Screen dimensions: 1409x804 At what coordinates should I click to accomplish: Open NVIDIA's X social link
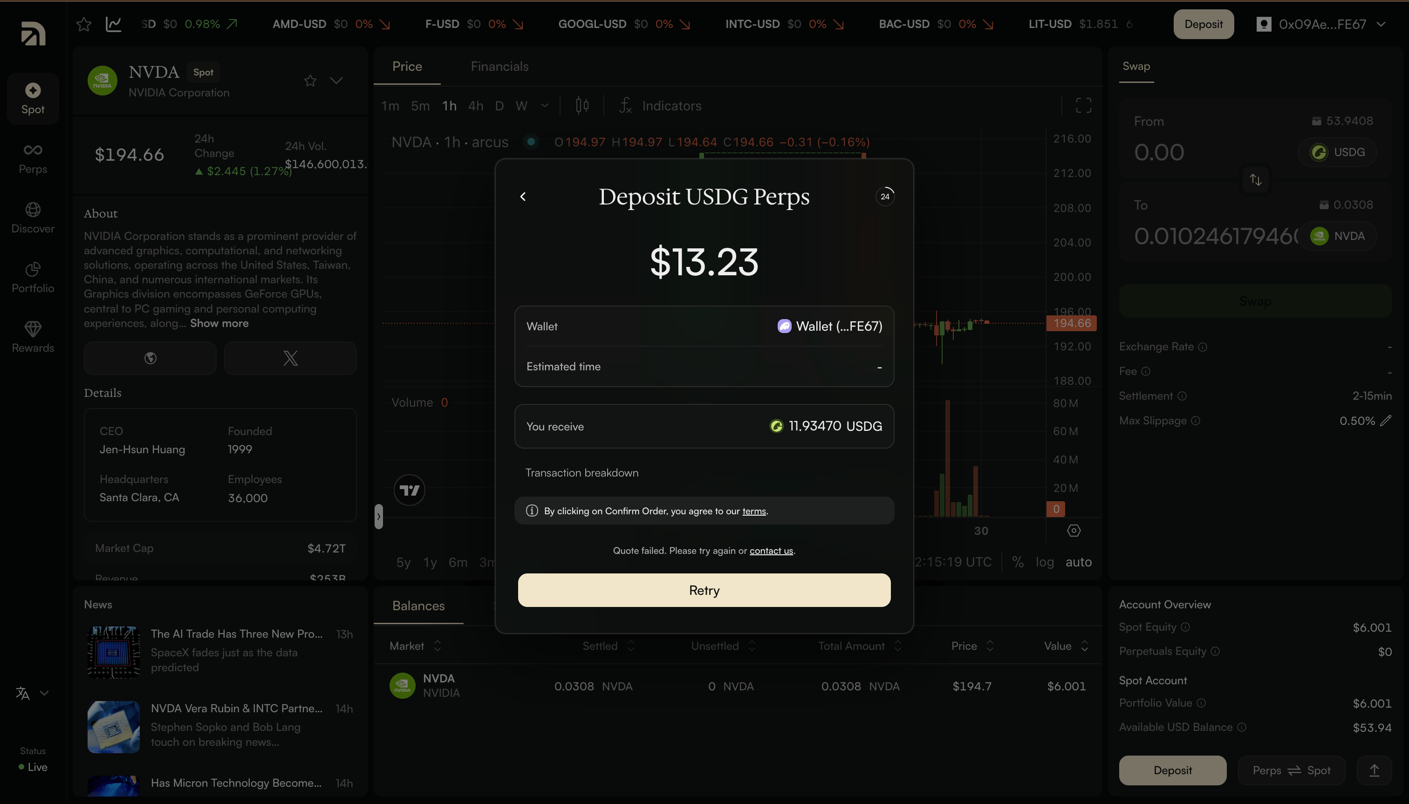pos(291,358)
